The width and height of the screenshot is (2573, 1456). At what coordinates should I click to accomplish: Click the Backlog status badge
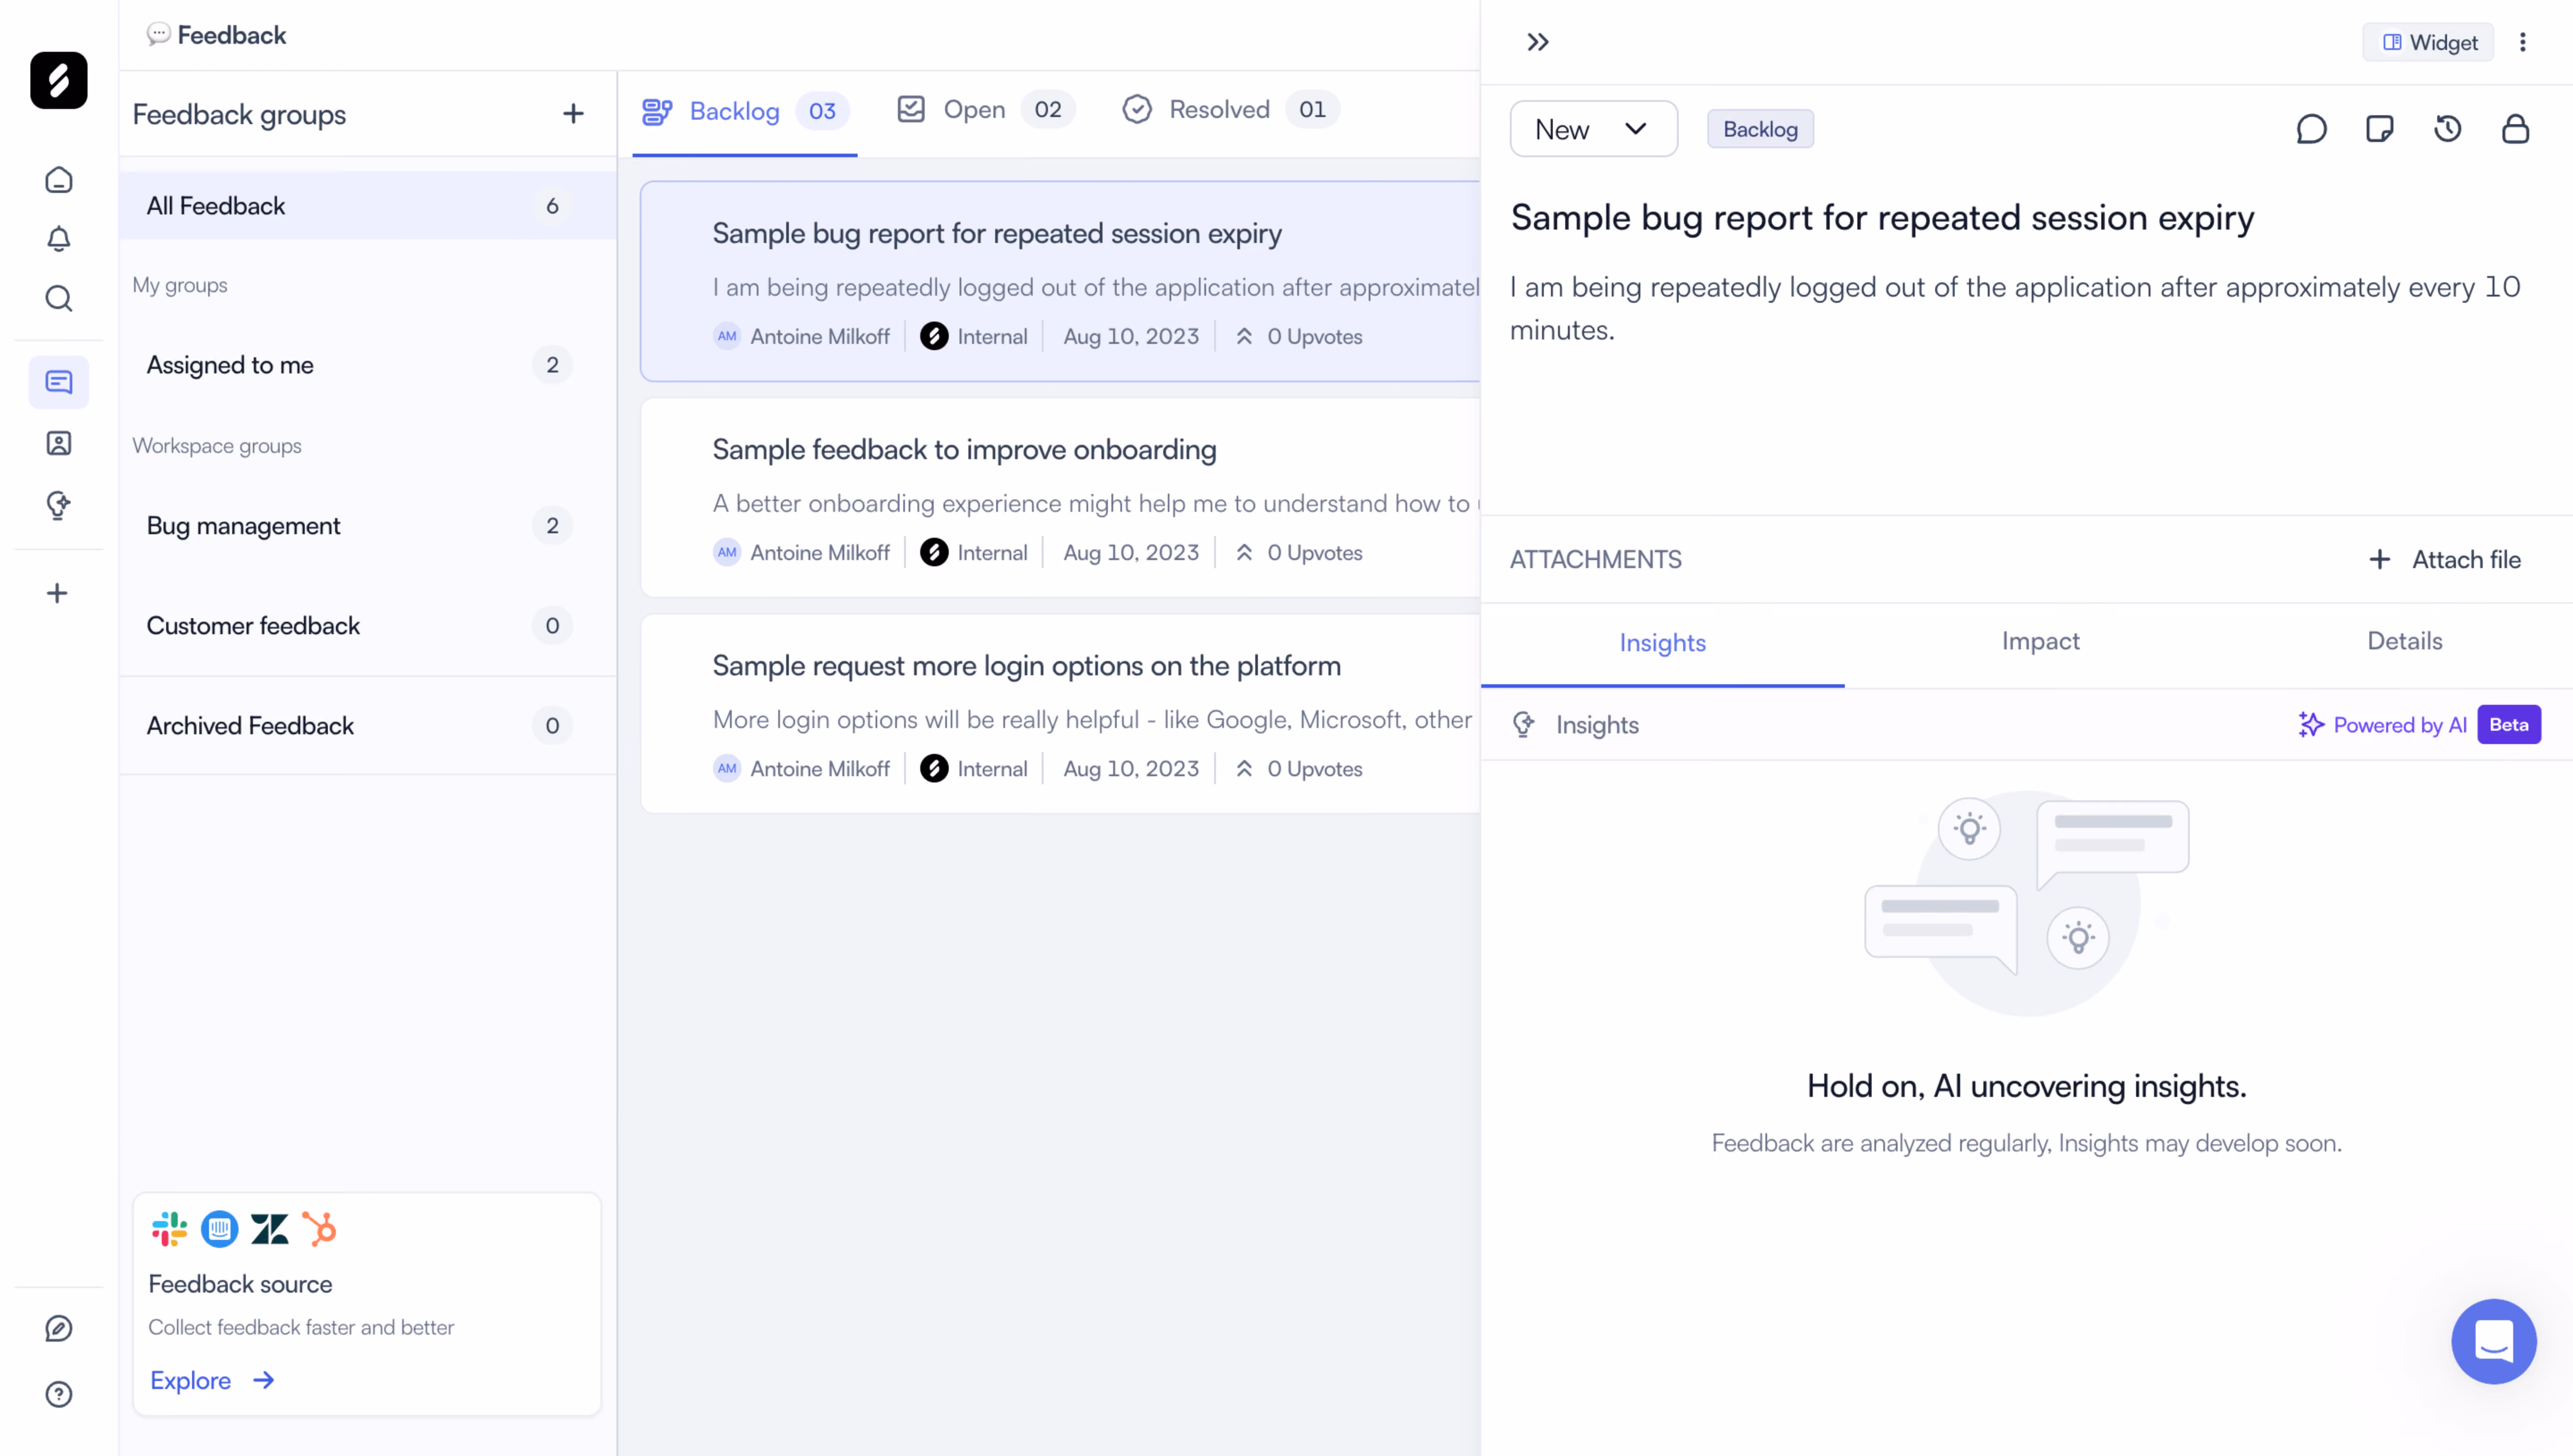tap(1760, 129)
